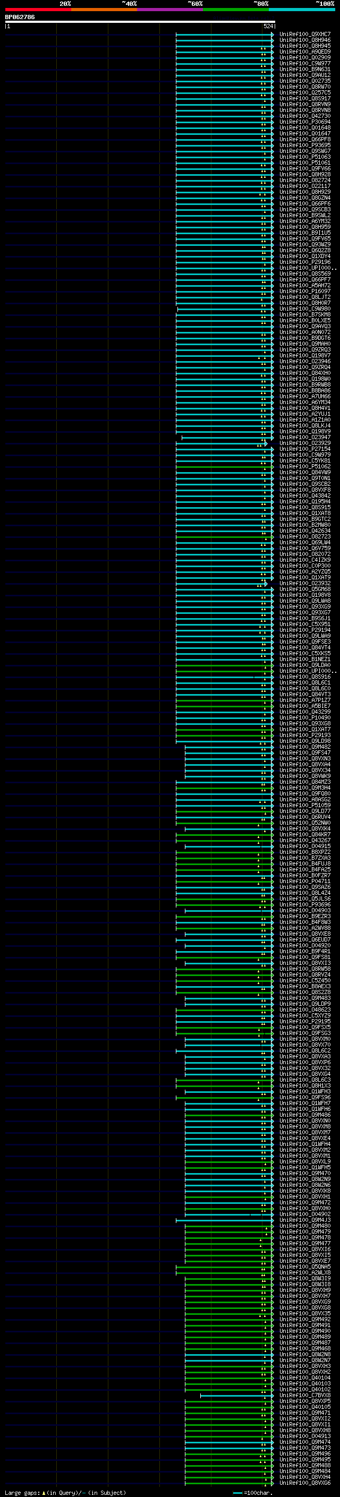Click hit label UniRef100_B8BA86
This screenshot has width=340, height=1497.
(305, 390)
